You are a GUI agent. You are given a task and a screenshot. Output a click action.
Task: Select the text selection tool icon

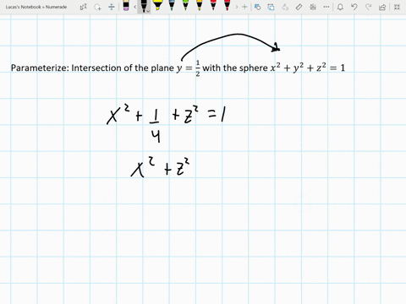click(84, 7)
